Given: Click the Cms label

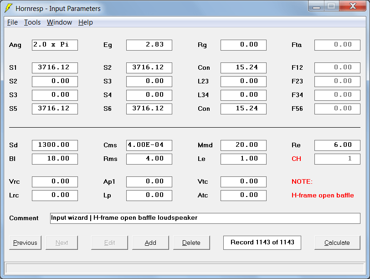Looking at the screenshot, I should (x=110, y=145).
